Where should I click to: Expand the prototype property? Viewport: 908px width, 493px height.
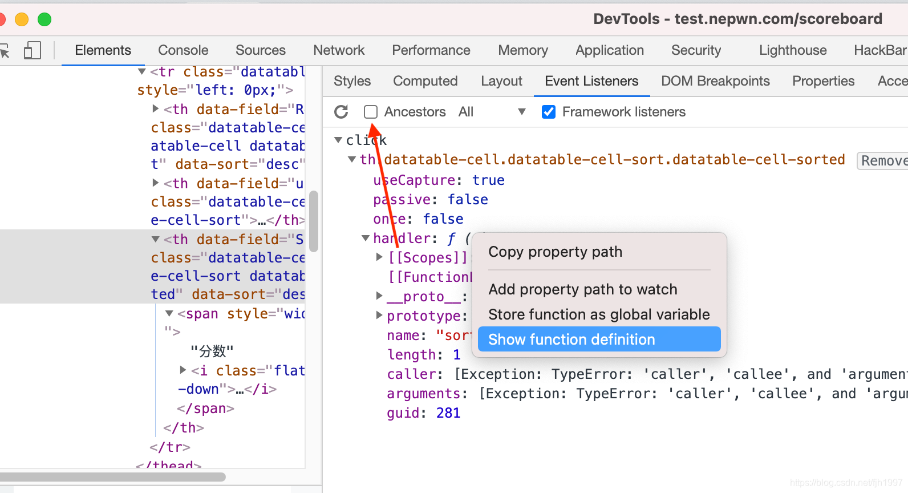coord(379,316)
